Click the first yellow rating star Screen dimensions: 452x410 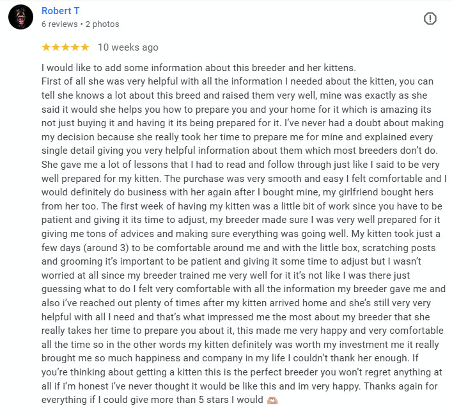pos(46,47)
